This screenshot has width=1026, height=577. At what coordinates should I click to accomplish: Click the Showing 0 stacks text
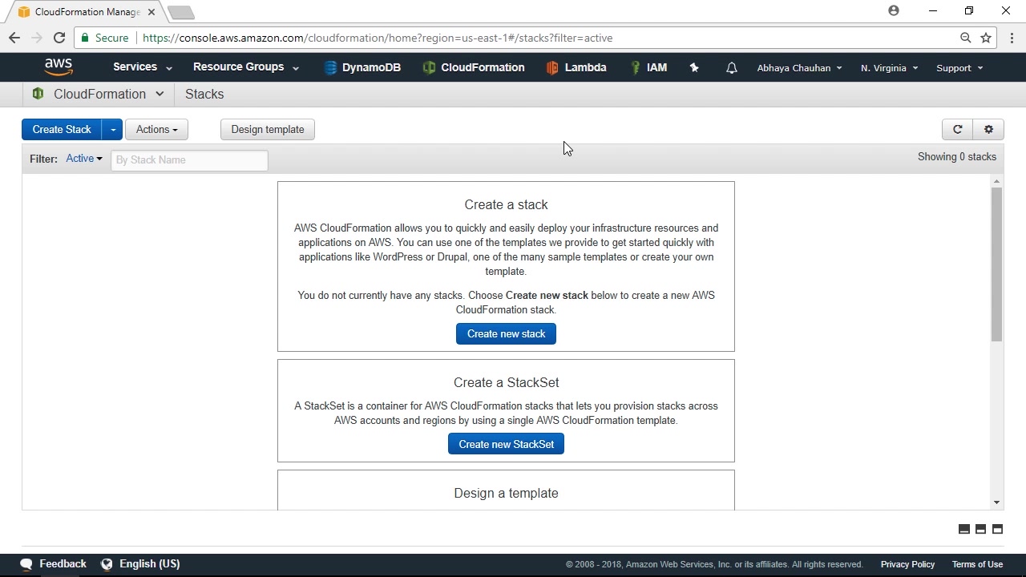(957, 157)
